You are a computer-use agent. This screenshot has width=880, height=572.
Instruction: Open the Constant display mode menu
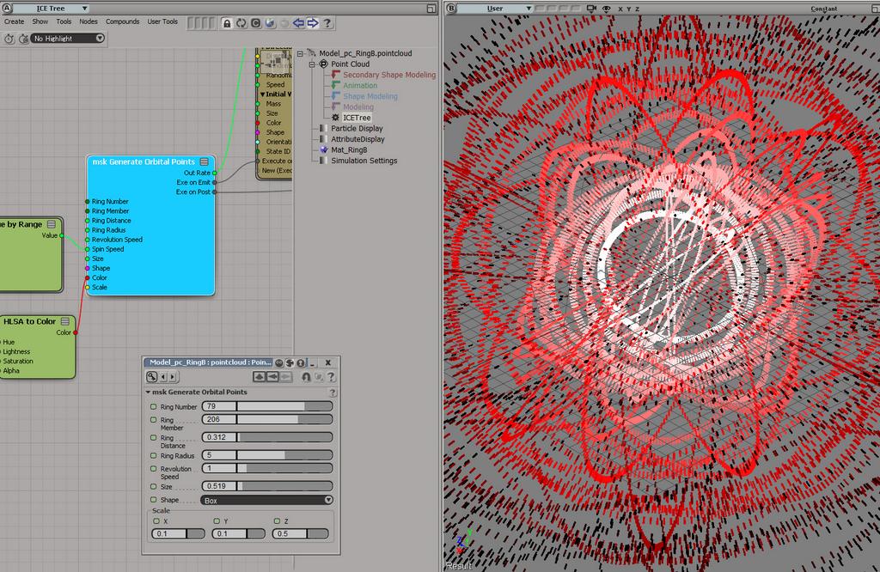click(x=823, y=9)
